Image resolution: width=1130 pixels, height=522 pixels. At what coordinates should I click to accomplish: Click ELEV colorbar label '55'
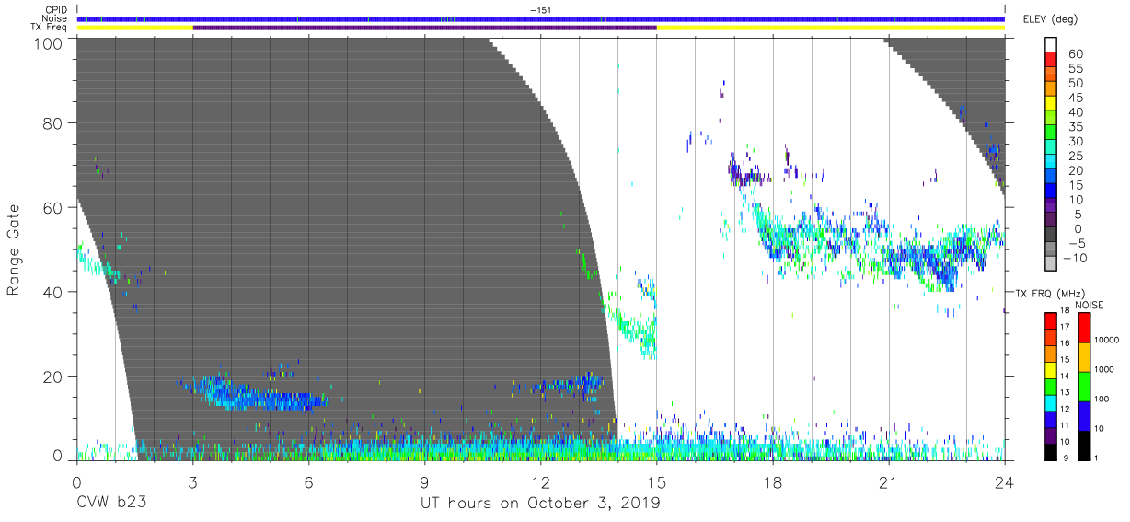pos(1076,69)
